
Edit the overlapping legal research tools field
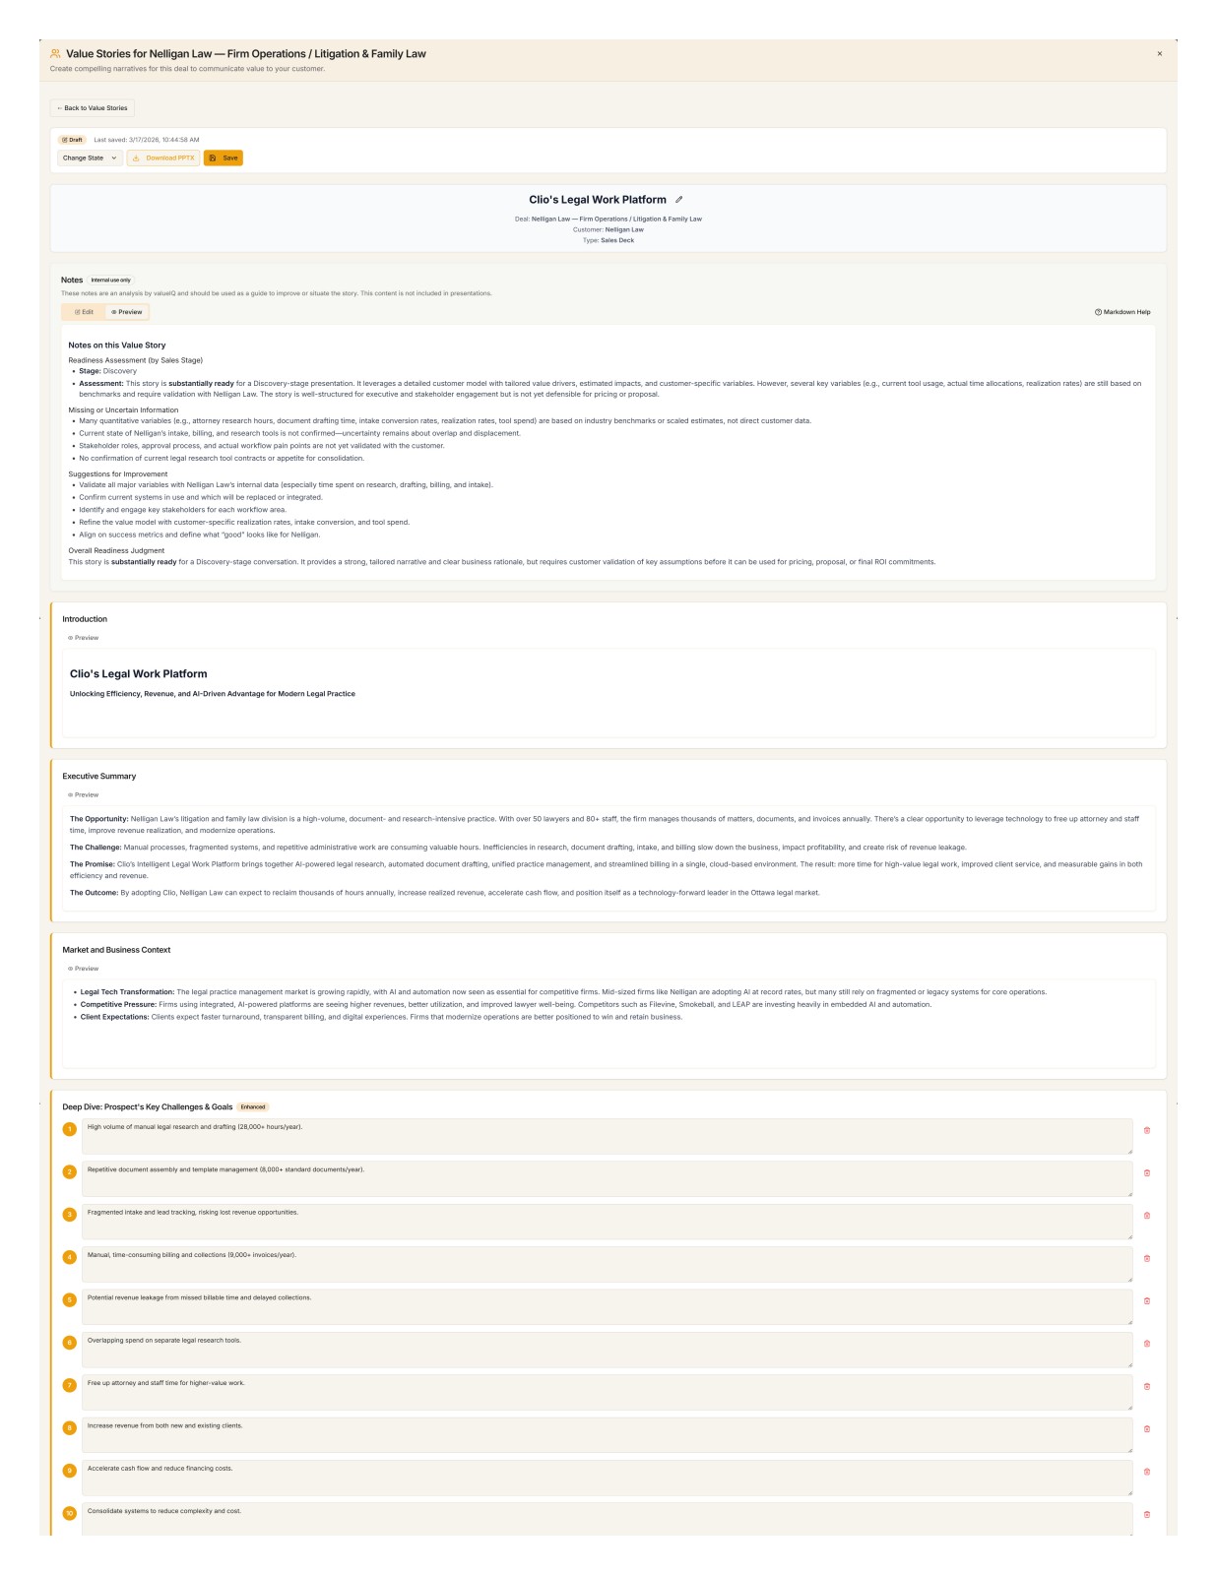tap(607, 1350)
